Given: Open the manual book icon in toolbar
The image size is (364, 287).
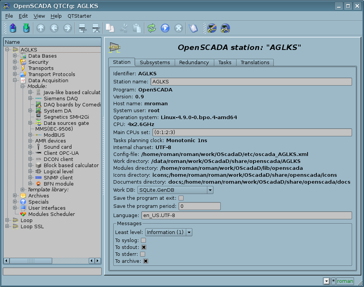Looking at the screenshot, I should pyautogui.click(x=193, y=28).
